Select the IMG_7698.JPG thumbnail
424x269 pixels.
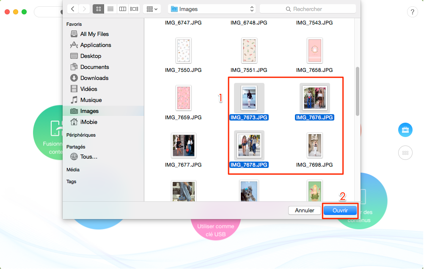(314, 145)
